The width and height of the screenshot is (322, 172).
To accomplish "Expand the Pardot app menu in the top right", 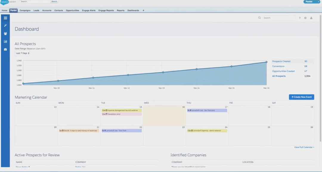I will (x=311, y=2).
